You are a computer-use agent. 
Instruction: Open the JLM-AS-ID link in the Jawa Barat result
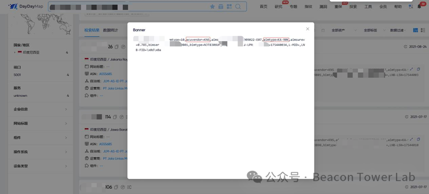pyautogui.click(x=115, y=151)
